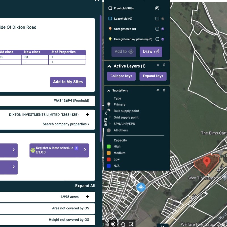Remove the Substations layer using trash icon
Image resolution: width=227 pixels, height=227 pixels.
164,90
